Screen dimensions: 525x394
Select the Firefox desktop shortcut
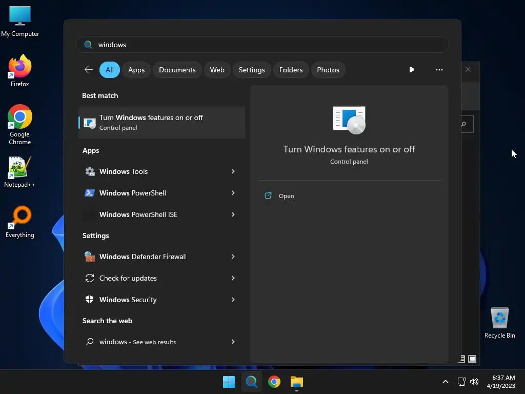click(20, 71)
